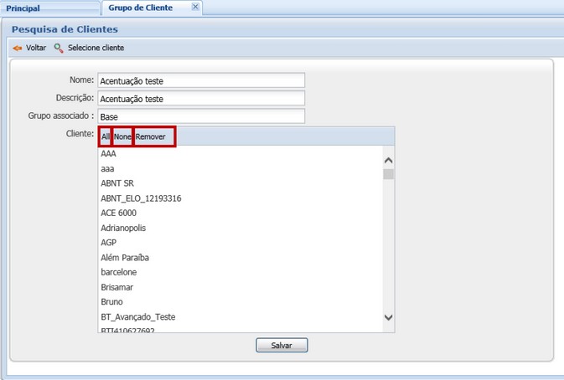Switch to the Principal tab

[25, 8]
